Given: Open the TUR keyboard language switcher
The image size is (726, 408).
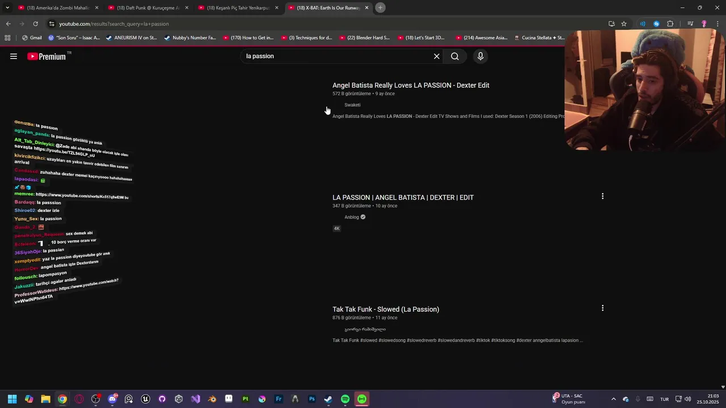Looking at the screenshot, I should click(664, 399).
